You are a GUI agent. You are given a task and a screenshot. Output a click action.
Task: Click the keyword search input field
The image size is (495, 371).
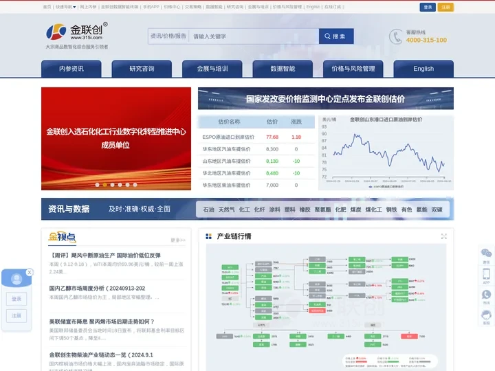[x=254, y=36]
